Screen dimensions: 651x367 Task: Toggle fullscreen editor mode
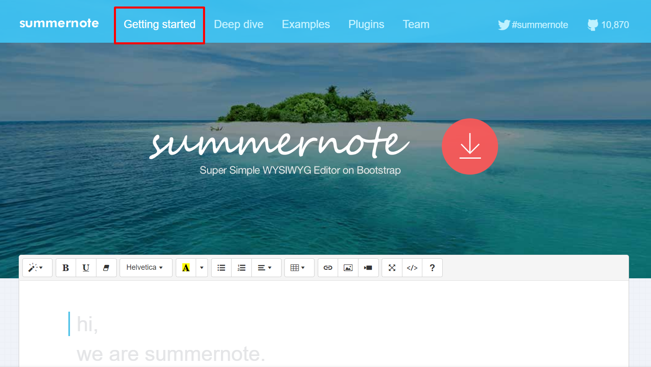click(x=392, y=268)
